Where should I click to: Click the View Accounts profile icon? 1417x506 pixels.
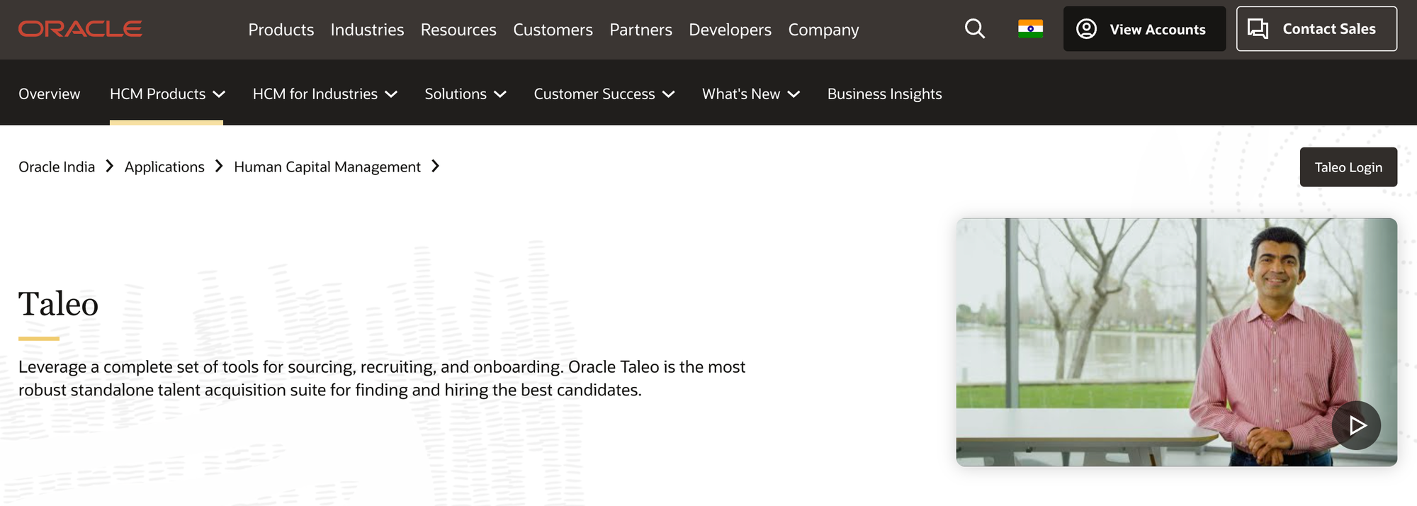pyautogui.click(x=1086, y=29)
